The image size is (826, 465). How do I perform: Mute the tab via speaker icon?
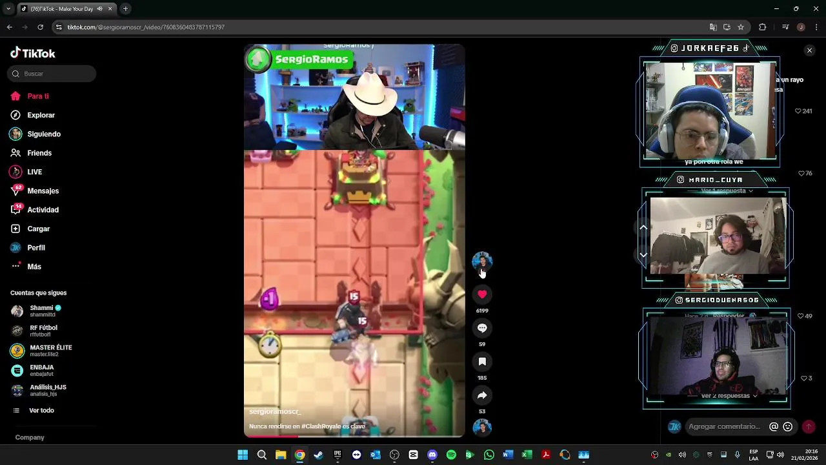(x=99, y=9)
